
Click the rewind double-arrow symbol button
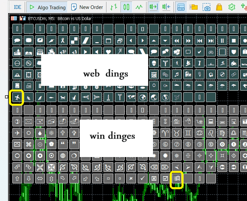coord(177,40)
